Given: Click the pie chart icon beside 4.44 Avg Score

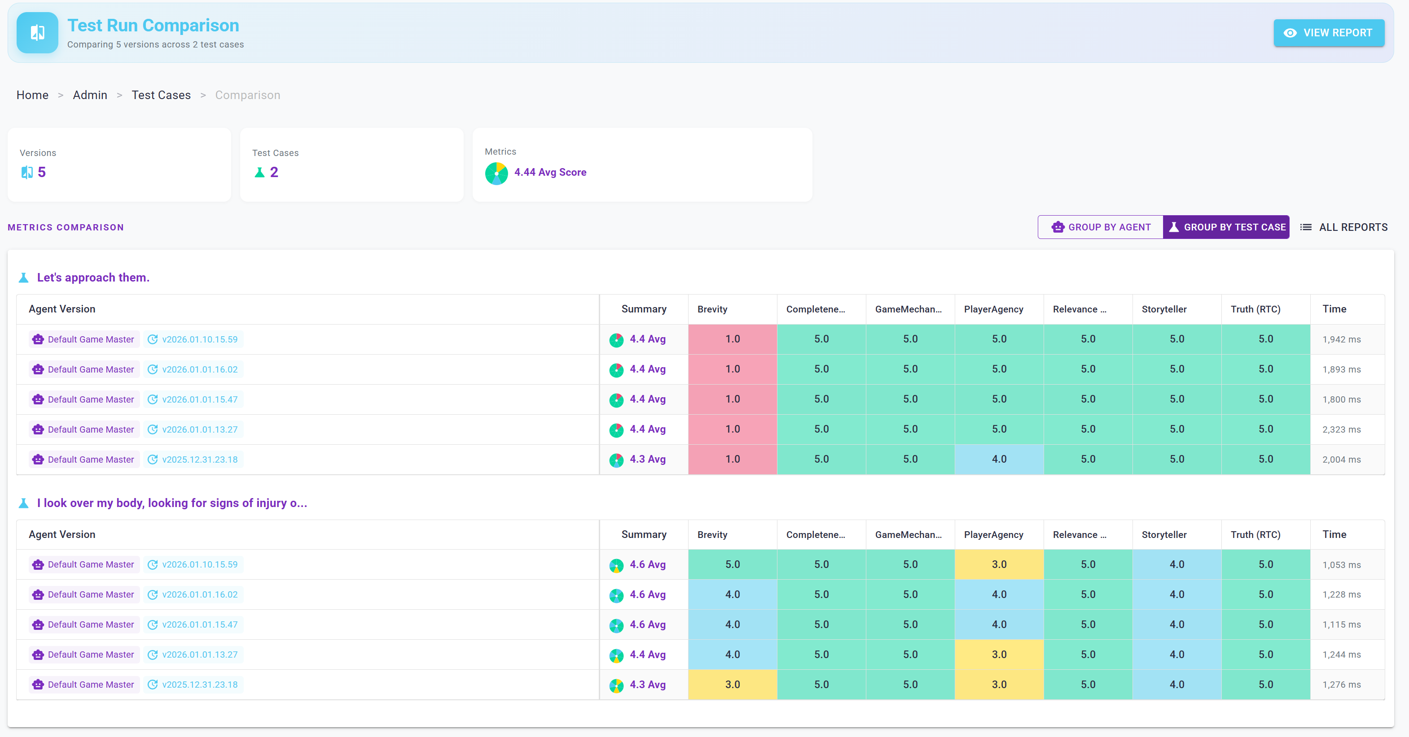Looking at the screenshot, I should pos(496,173).
